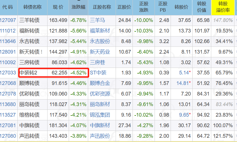Open stock link ST中装
This screenshot has height=142, width=237.
pos(98,73)
